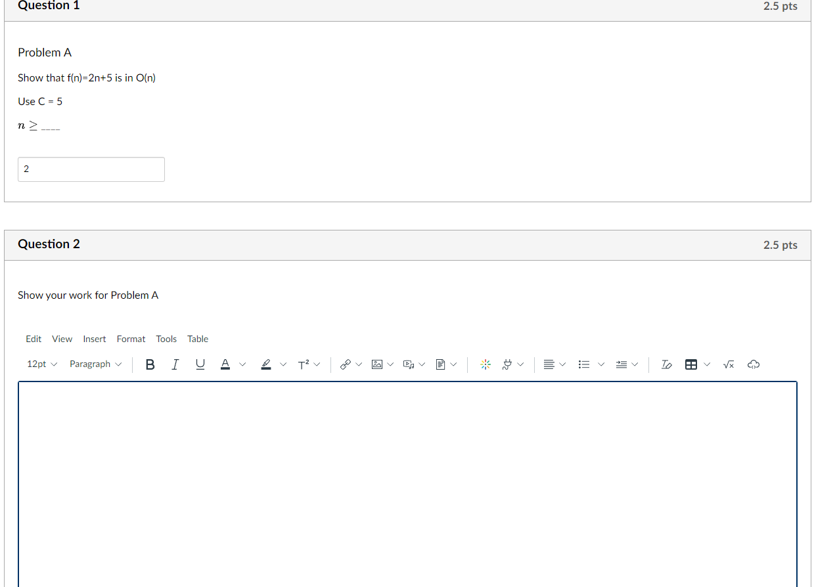Toggle underline formatting
This screenshot has width=837, height=587.
coord(200,364)
